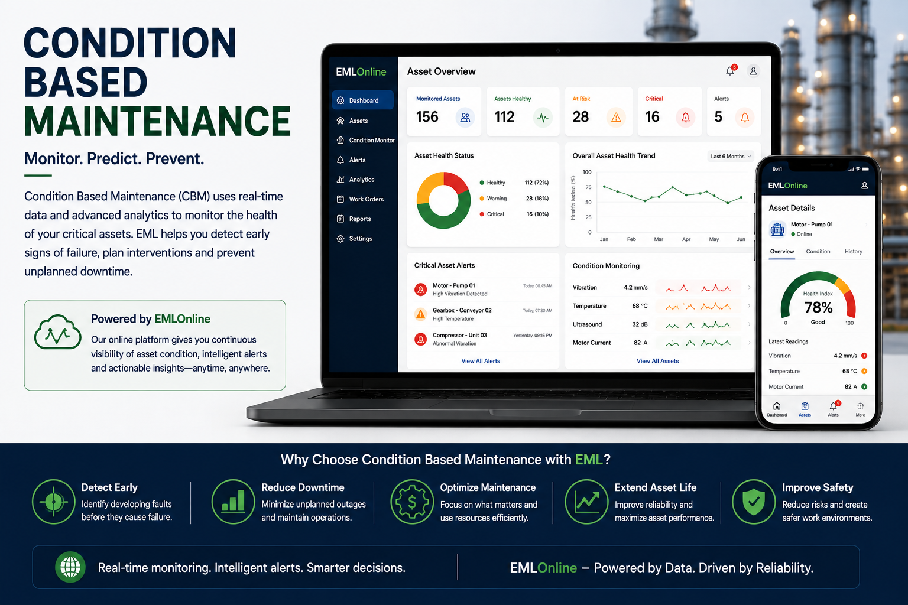Tap the red status dot beside phone Vibration reading
This screenshot has width=908, height=605.
click(864, 356)
